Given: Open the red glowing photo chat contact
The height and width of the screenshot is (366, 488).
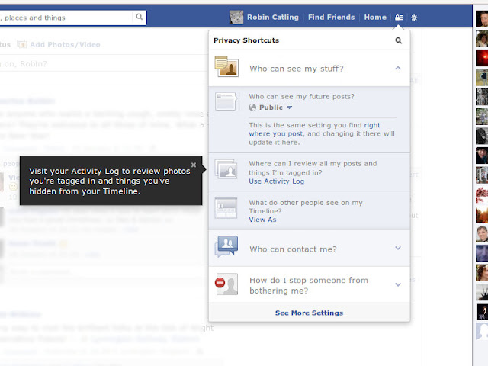Looking at the screenshot, I should (x=482, y=58).
